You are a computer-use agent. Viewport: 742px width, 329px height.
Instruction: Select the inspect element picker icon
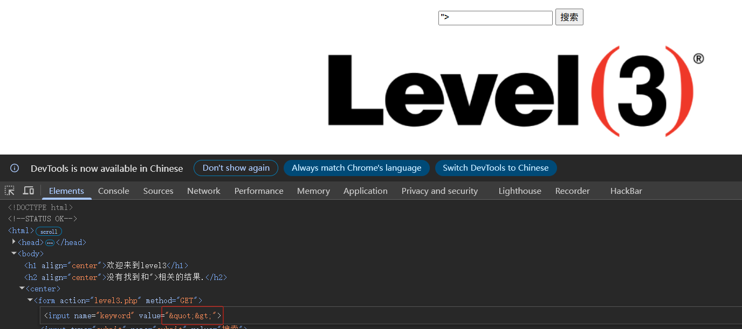[10, 191]
